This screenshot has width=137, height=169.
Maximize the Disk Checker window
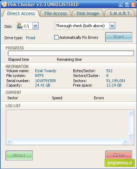(x=127, y=4)
